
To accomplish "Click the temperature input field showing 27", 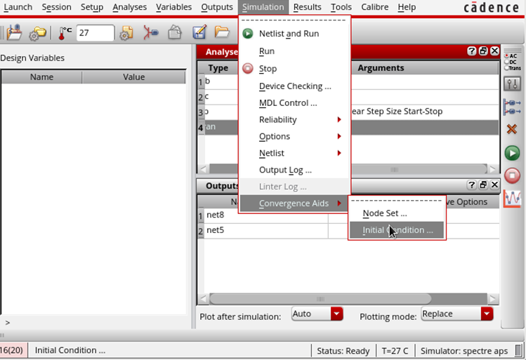I will click(95, 33).
